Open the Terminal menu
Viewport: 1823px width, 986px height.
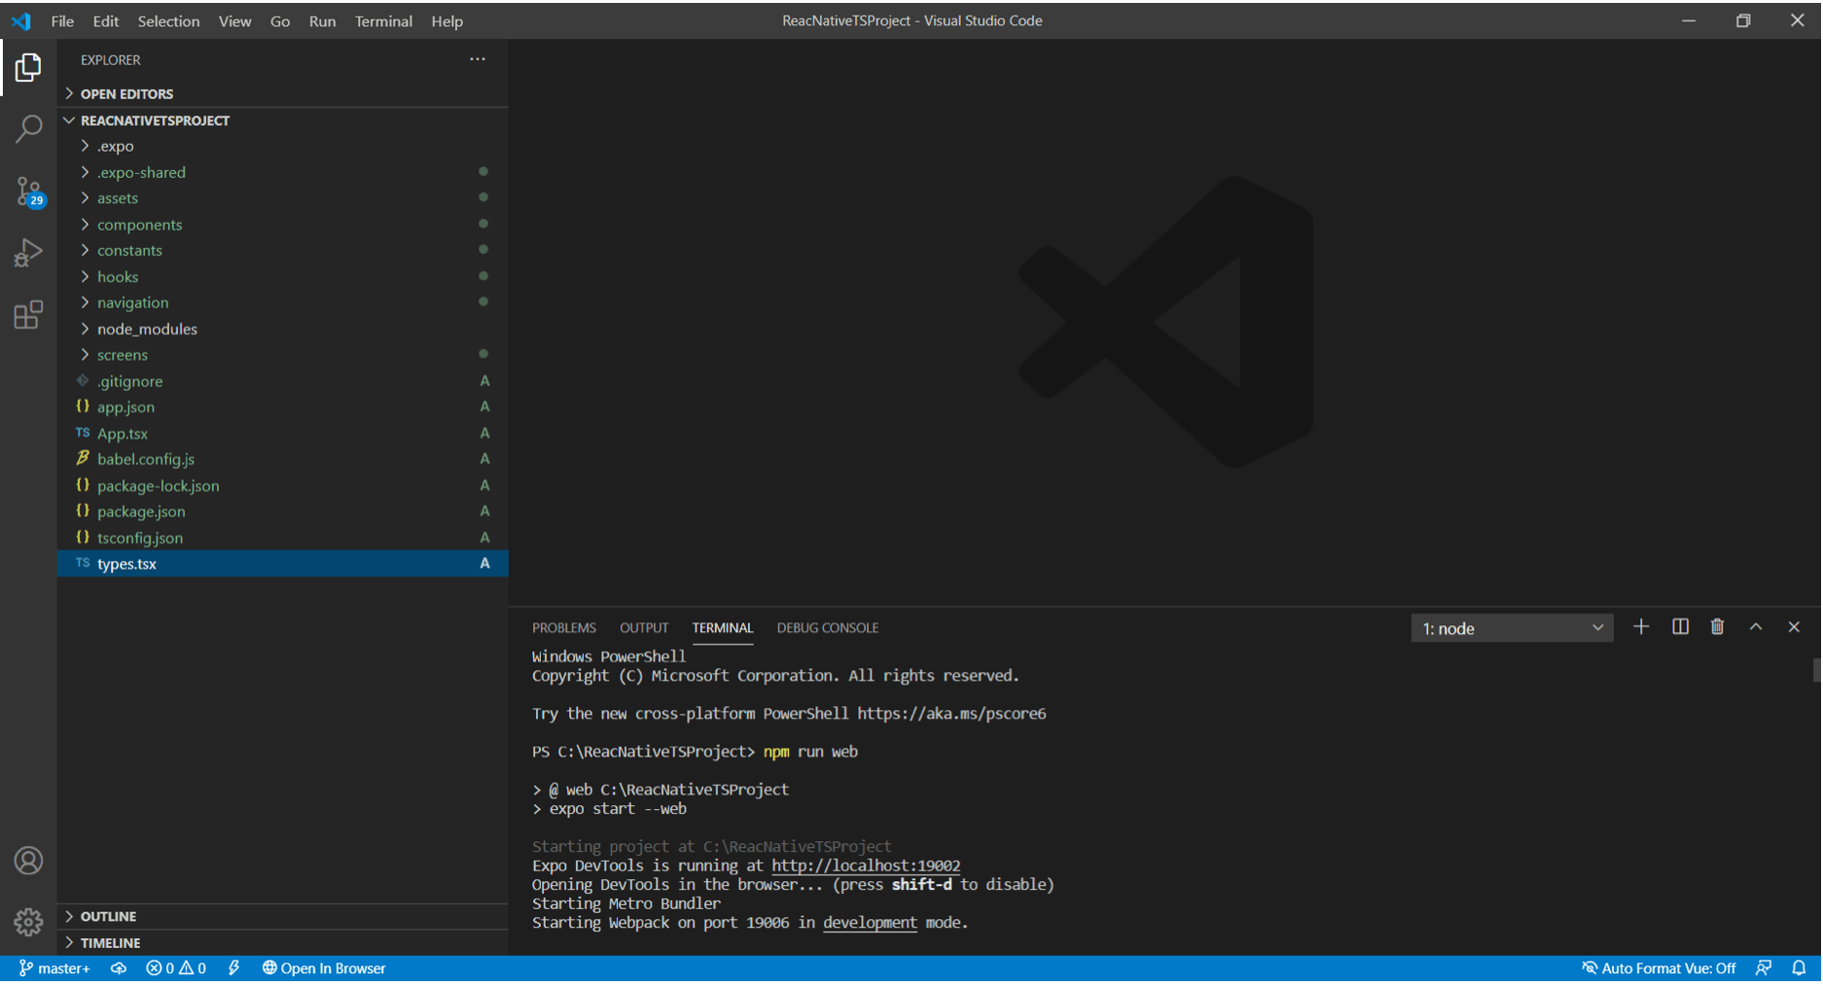383,20
